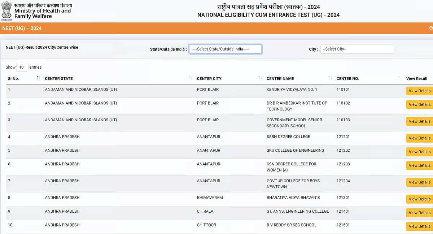View Details for B V Reddy Sr Sec School
Image resolution: width=433 pixels, height=234 pixels.
tap(419, 226)
